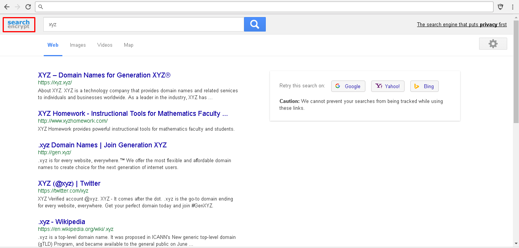Click the '.xyz is for every website' snippet
Viewport: 519px width, 248px height.
point(135,164)
